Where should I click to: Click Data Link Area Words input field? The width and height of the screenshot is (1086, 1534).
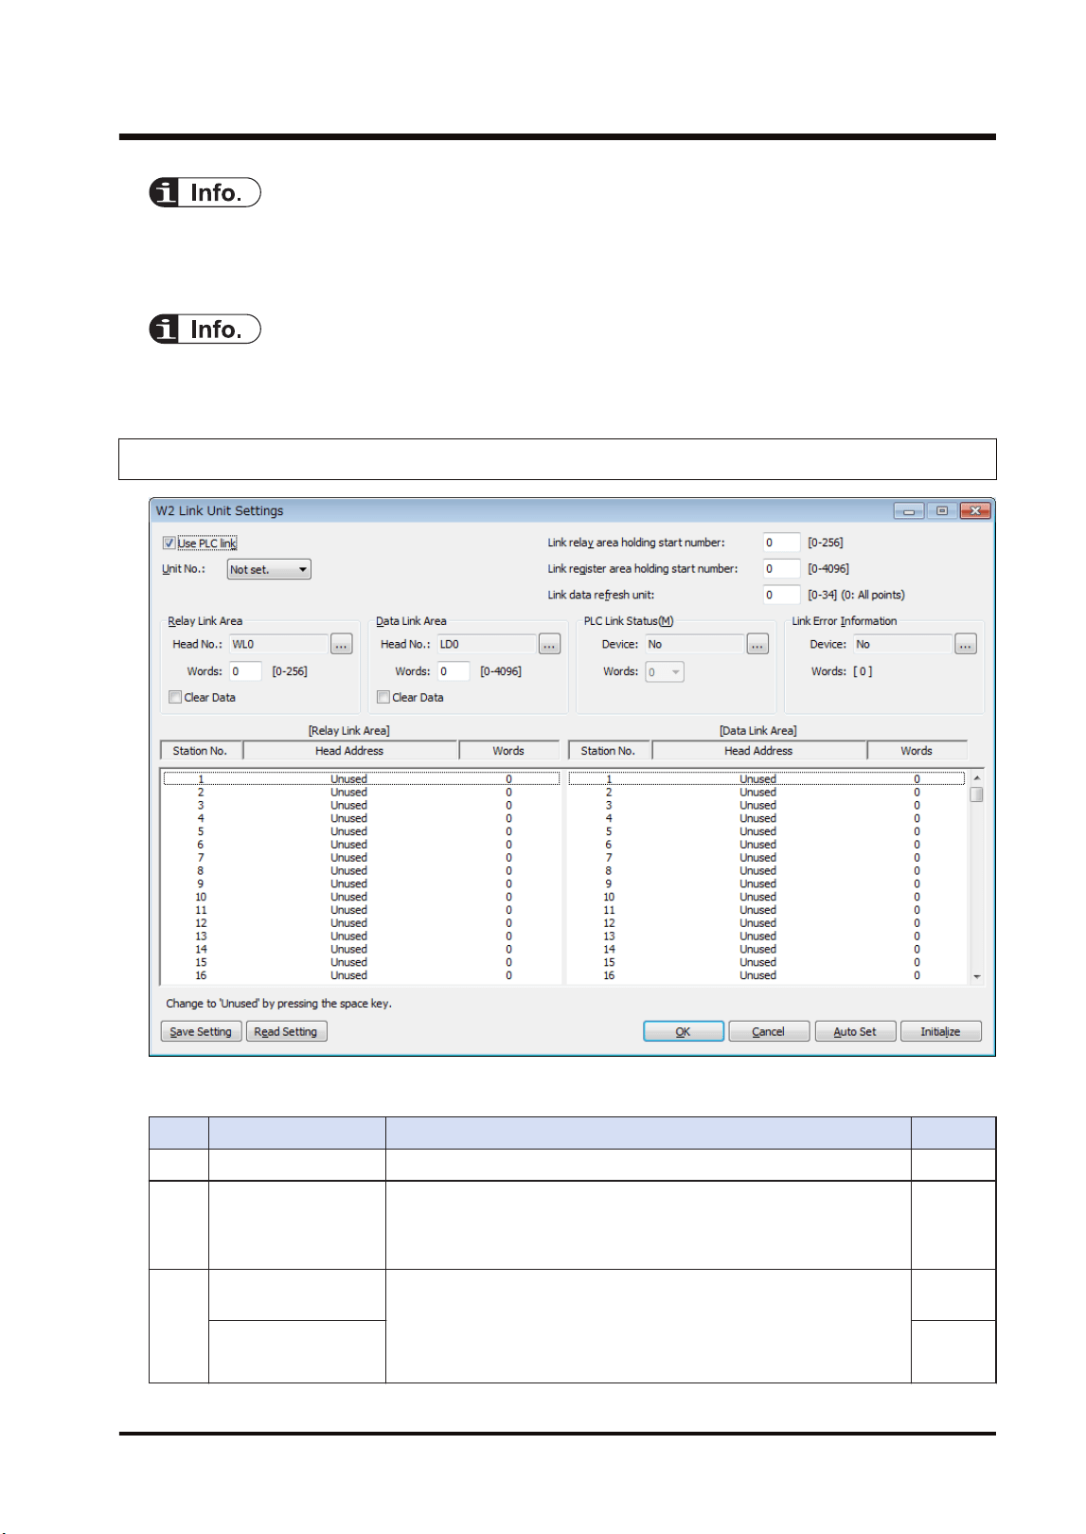click(x=454, y=671)
